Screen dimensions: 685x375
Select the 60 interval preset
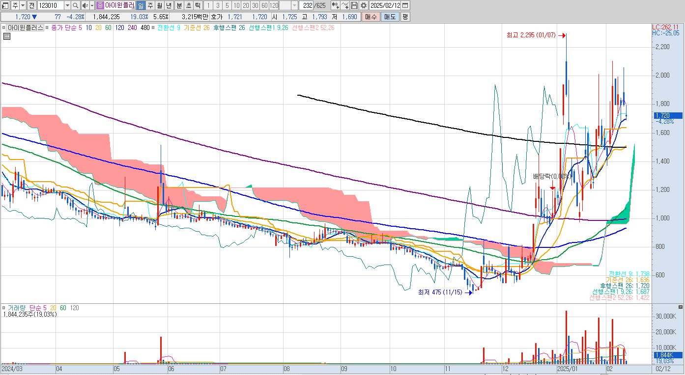[264, 5]
